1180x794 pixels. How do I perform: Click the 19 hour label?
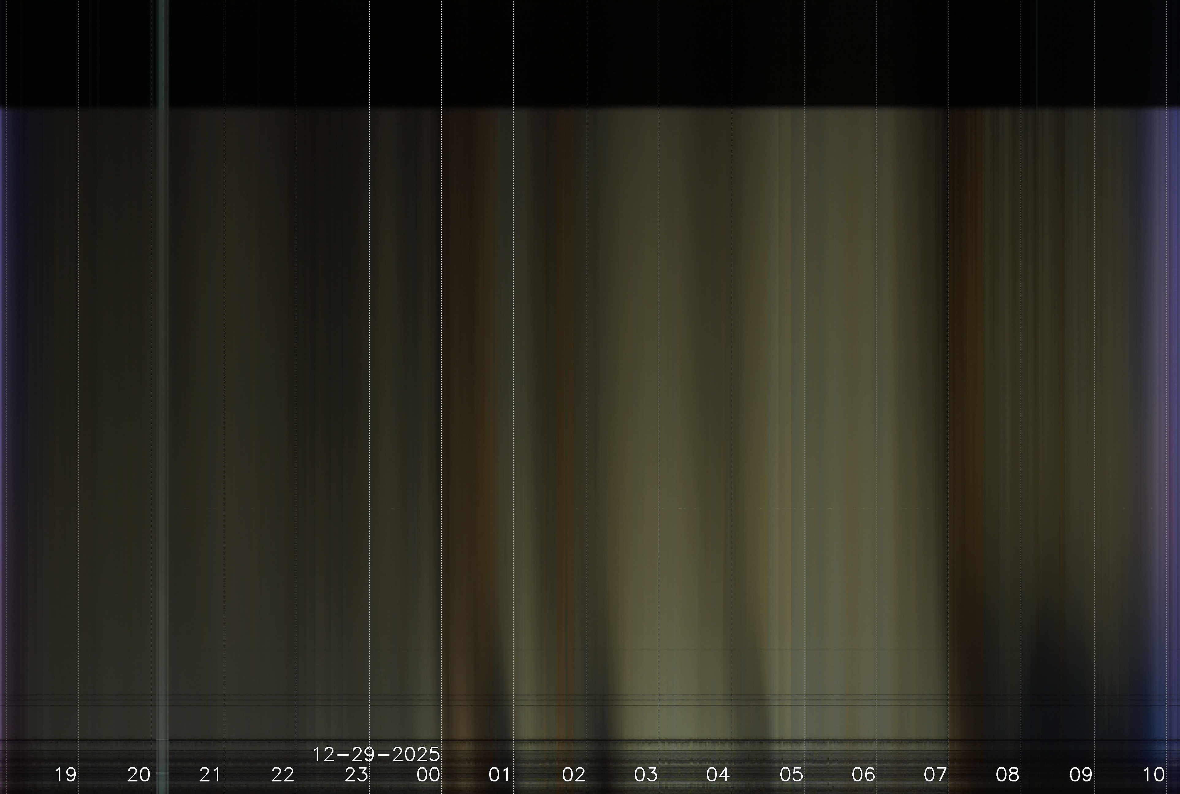coord(65,774)
